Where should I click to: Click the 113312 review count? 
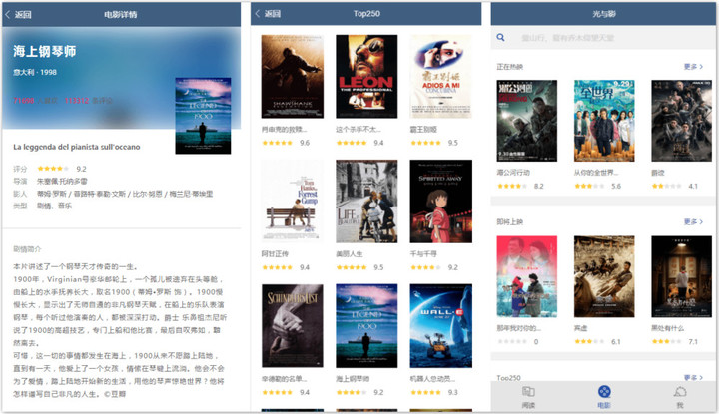(76, 101)
